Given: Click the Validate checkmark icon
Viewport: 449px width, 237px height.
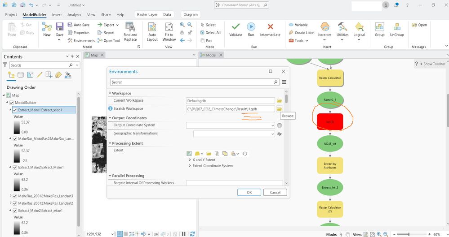Looking at the screenshot, I should point(236,26).
